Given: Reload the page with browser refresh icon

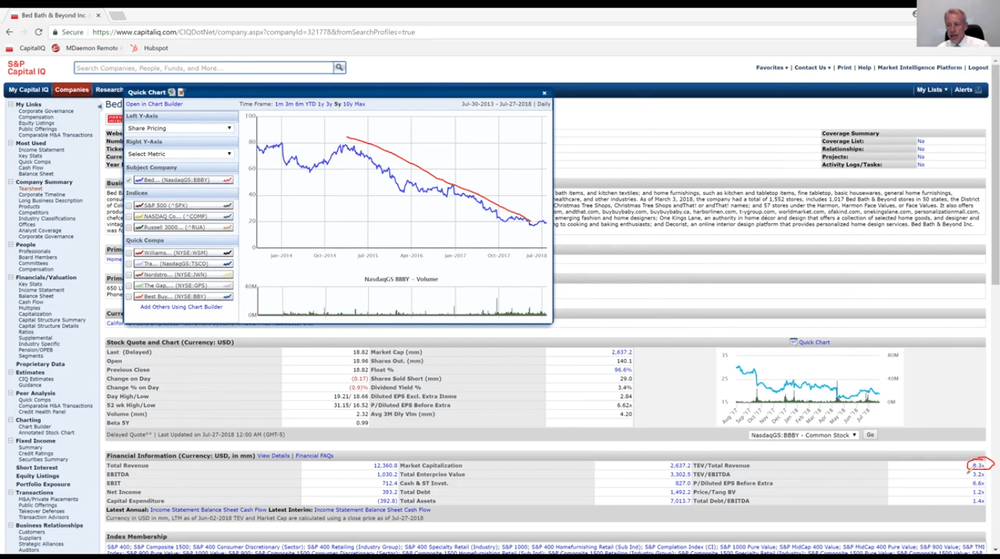Looking at the screenshot, I should pos(38,32).
